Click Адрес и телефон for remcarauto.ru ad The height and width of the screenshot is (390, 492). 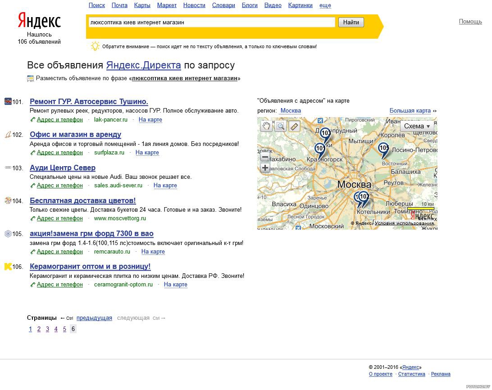[x=59, y=252]
